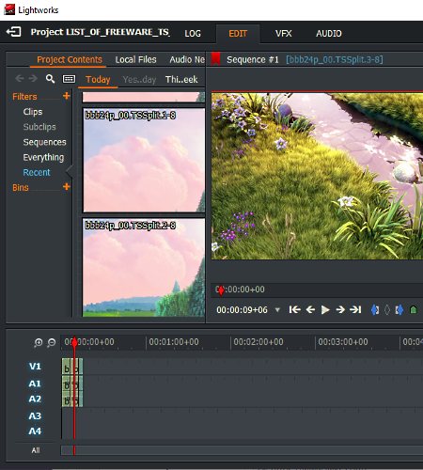Click the timeline overview scroll bar
Image resolution: width=423 pixels, height=470 pixels.
click(242, 450)
